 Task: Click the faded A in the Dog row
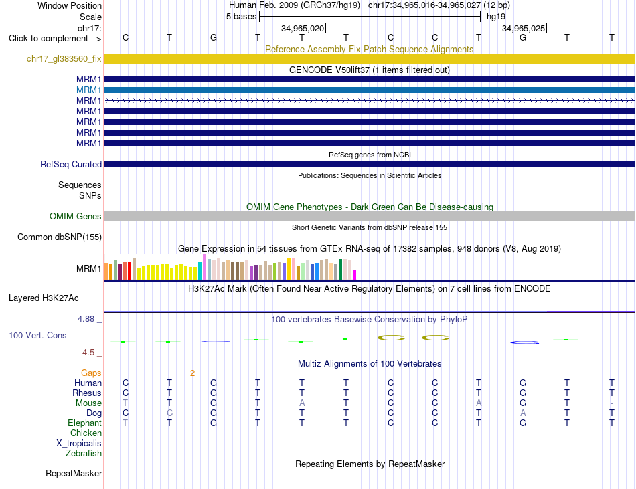(523, 413)
